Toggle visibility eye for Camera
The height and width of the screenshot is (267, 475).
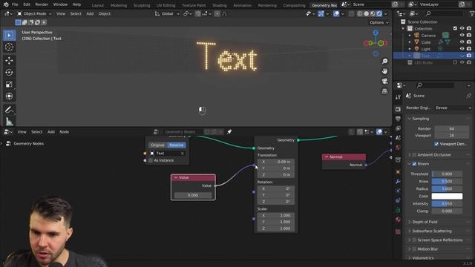(462, 35)
